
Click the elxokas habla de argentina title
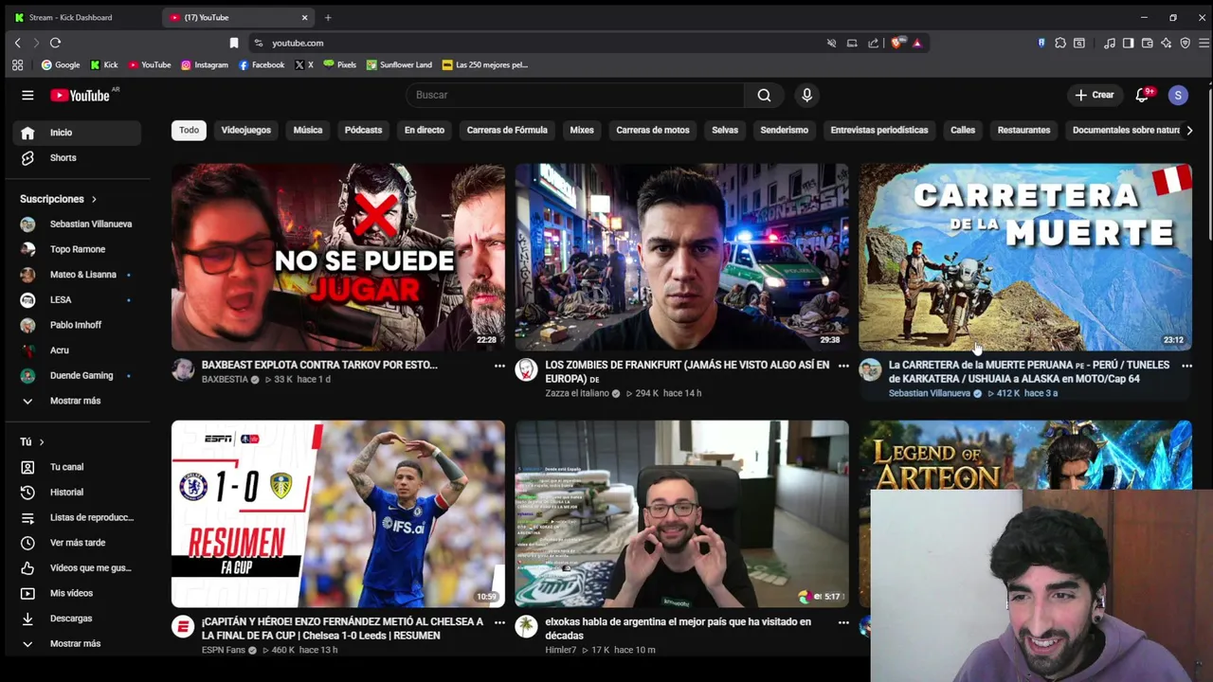point(678,629)
